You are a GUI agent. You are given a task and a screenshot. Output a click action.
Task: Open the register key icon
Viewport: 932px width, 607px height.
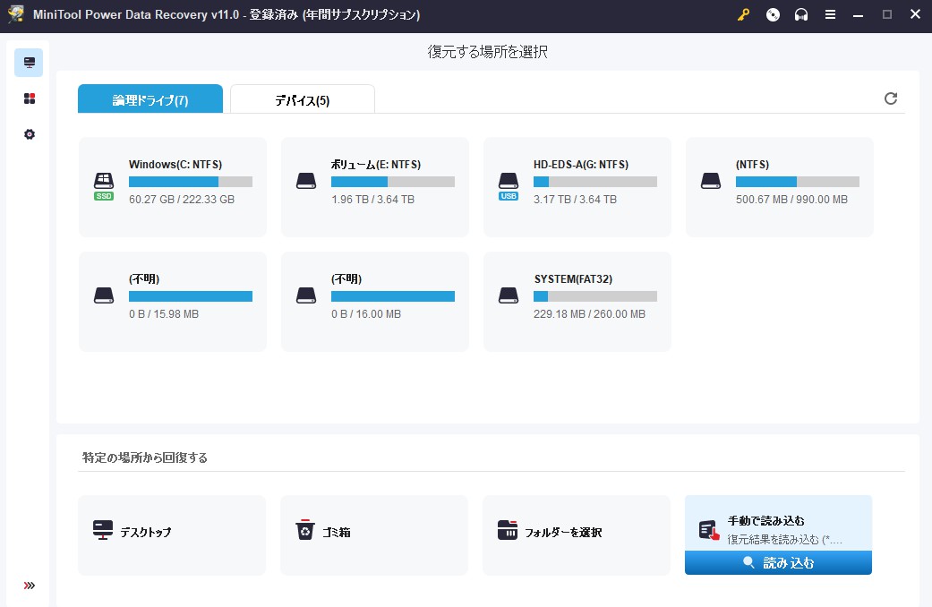(744, 15)
